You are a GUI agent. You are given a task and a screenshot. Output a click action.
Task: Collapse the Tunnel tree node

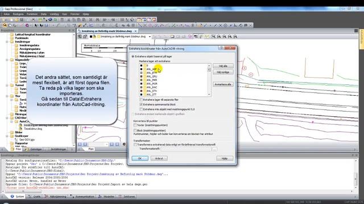click(7, 86)
